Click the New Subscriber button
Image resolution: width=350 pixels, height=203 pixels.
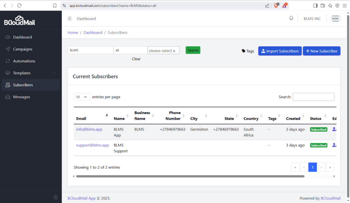(x=322, y=51)
